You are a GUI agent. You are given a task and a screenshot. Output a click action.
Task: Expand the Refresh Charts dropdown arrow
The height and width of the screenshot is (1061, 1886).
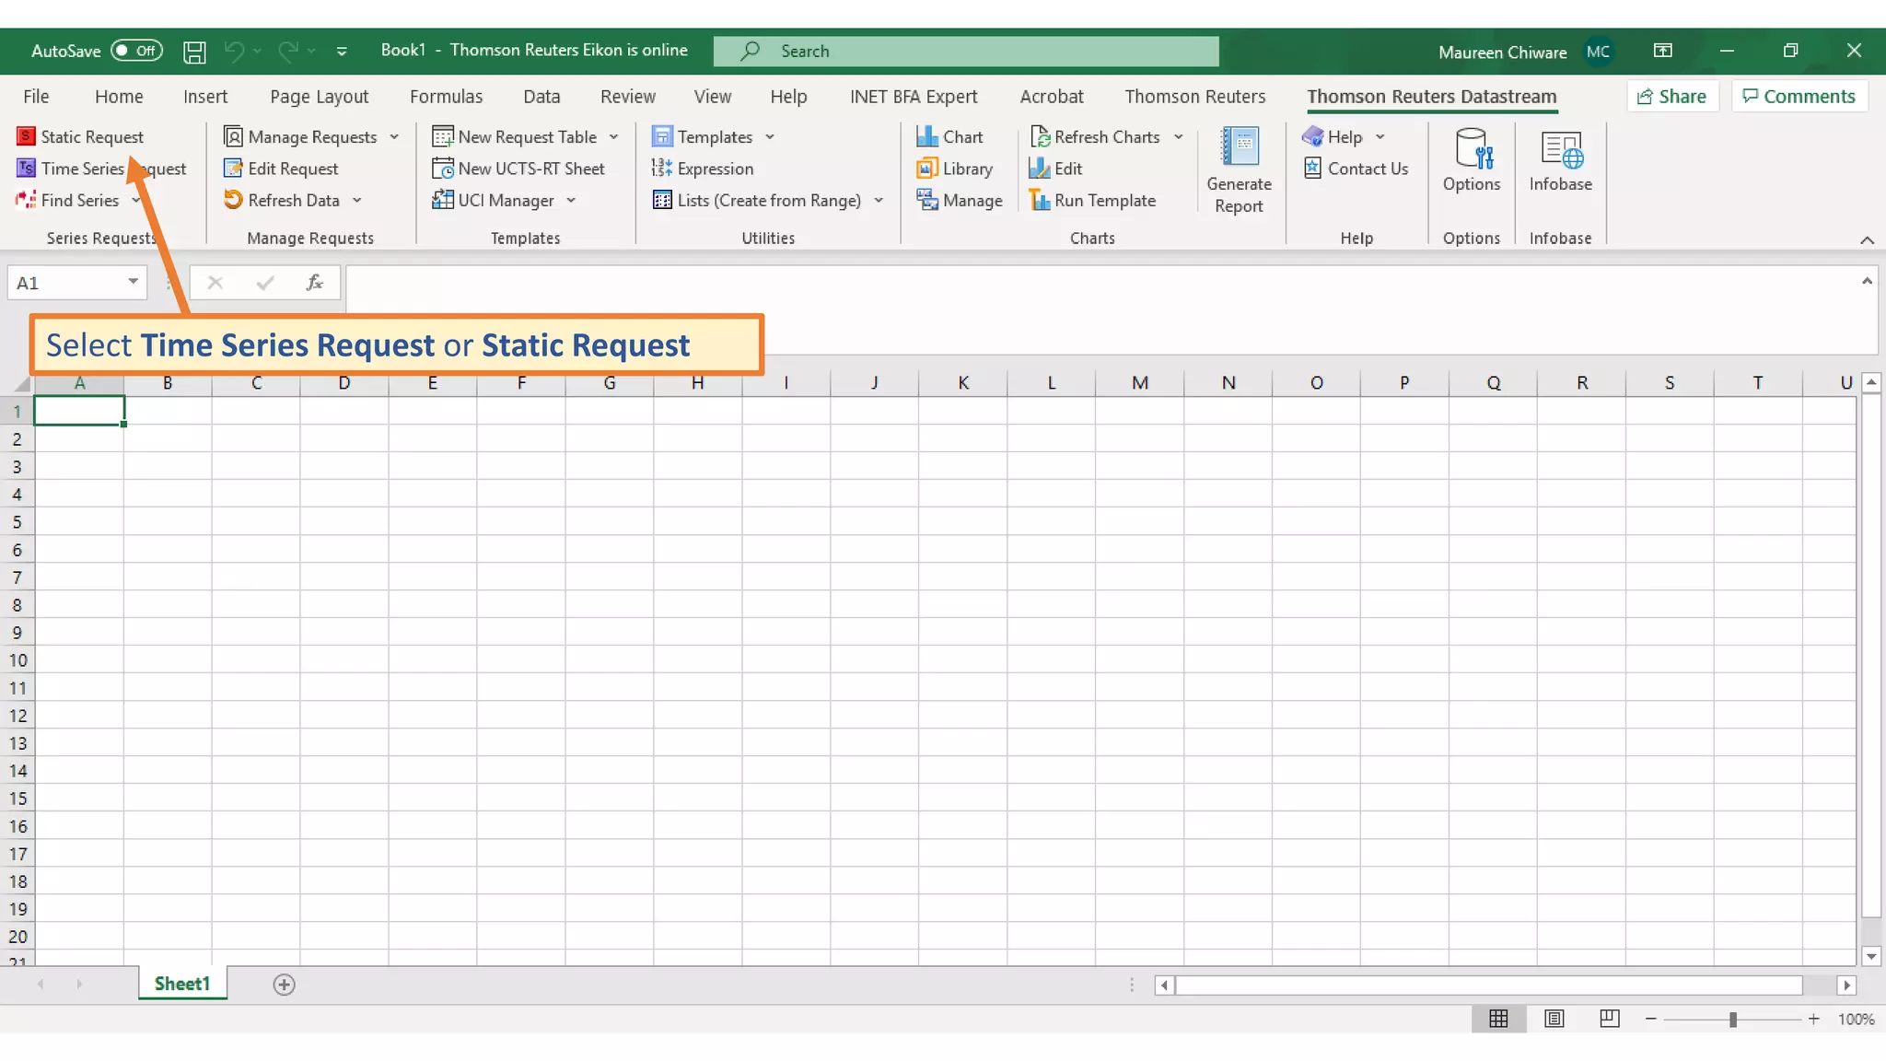click(x=1179, y=136)
